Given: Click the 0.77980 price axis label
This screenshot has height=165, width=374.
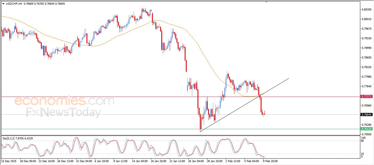Looking at the screenshot, I should (366, 77).
